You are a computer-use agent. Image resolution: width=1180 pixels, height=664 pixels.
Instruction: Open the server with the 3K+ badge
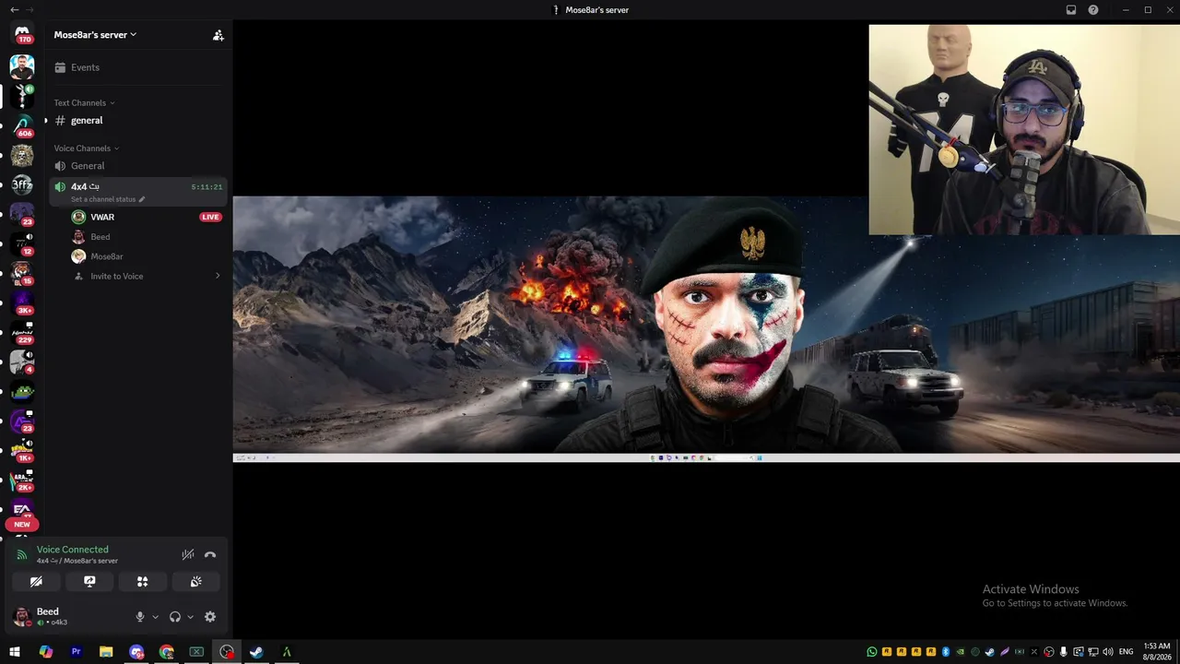tap(22, 303)
